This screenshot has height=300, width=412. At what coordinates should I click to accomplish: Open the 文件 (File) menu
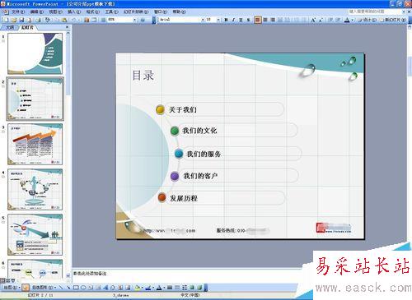tap(18, 12)
